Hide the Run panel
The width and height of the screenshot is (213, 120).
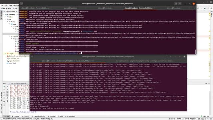tap(209, 83)
